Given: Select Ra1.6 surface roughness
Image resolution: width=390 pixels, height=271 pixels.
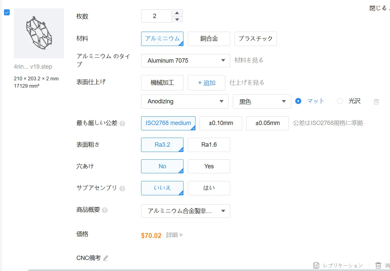Looking at the screenshot, I should pyautogui.click(x=209, y=145).
